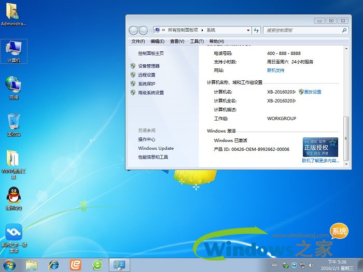Viewport: 363px width, 272px height.
Task: Select the 计算机全名 value XB-20160203
Action: pyautogui.click(x=281, y=101)
